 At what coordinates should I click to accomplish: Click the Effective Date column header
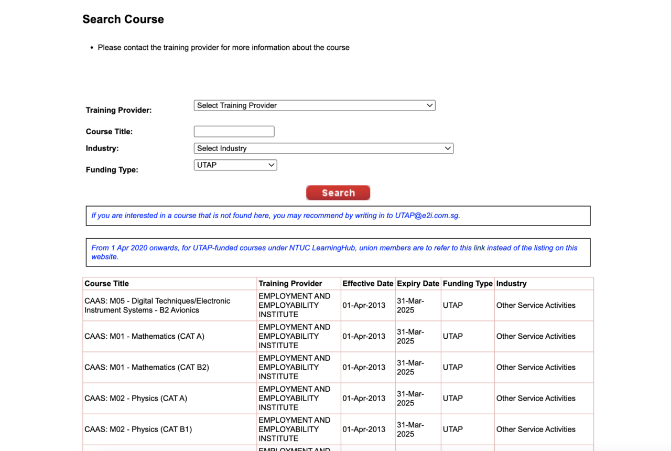click(x=367, y=283)
